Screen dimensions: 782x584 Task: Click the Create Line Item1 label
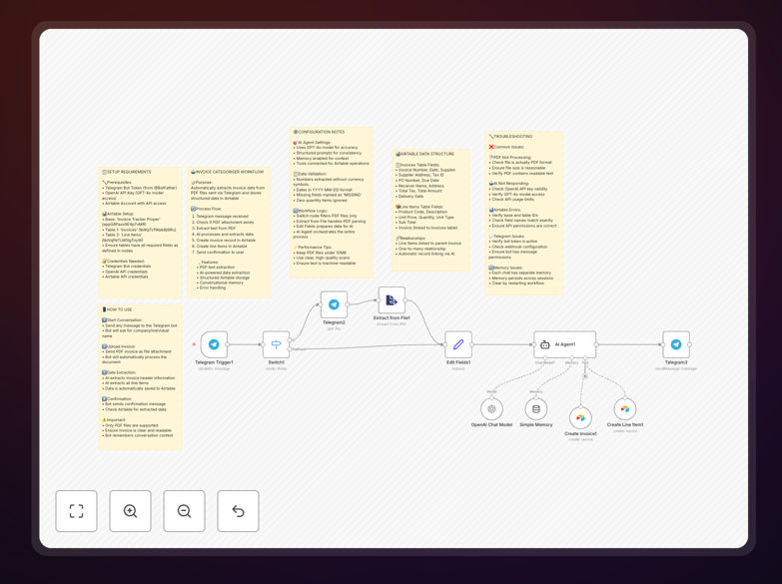[625, 425]
